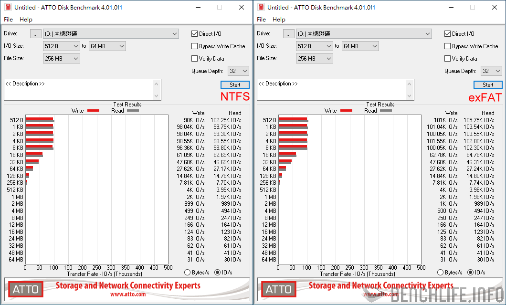Viewport: 506px width, 305px height.
Task: Click description scrollbar up arrow in NTFS window
Action: (157, 84)
